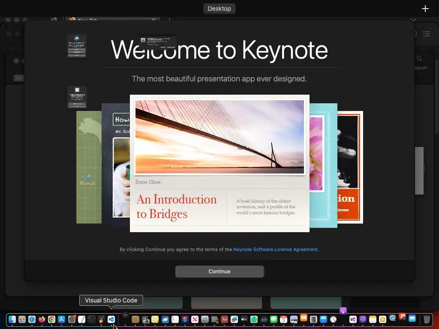Screen dimensions: 439x329
Task: Open Visual Studio Code in the Dock
Action: tap(111, 319)
